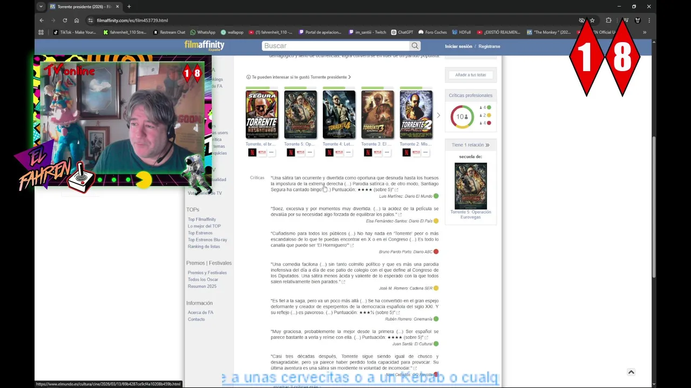
Task: Click Iniciar sesión link
Action: point(458,46)
